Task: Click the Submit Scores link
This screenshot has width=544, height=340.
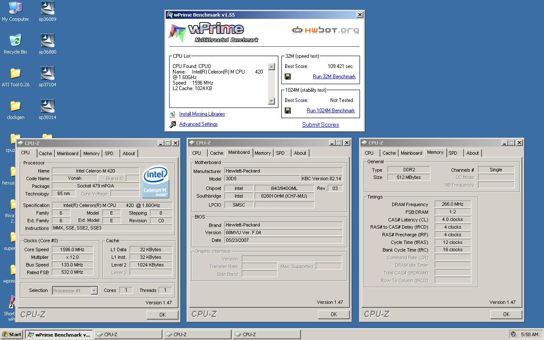Action: (x=320, y=125)
